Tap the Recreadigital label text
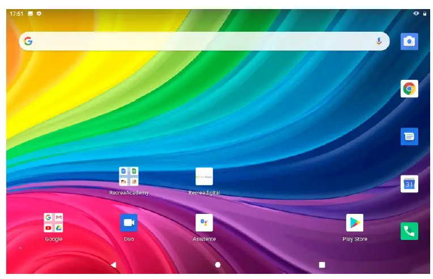Screen dimensions: 433x279 [204, 193]
